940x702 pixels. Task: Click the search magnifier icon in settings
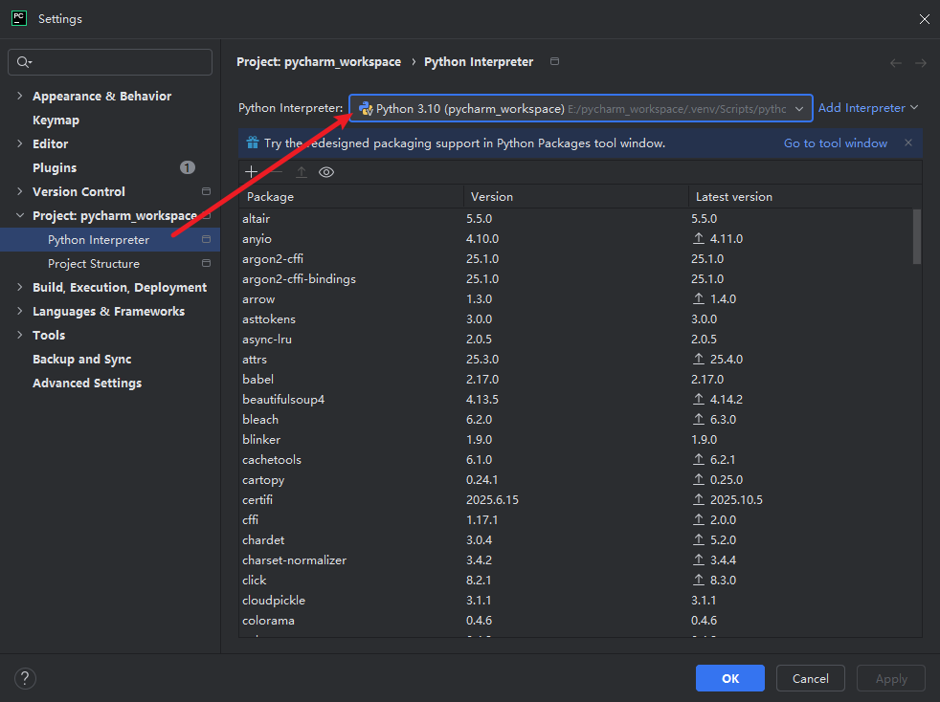[x=24, y=62]
